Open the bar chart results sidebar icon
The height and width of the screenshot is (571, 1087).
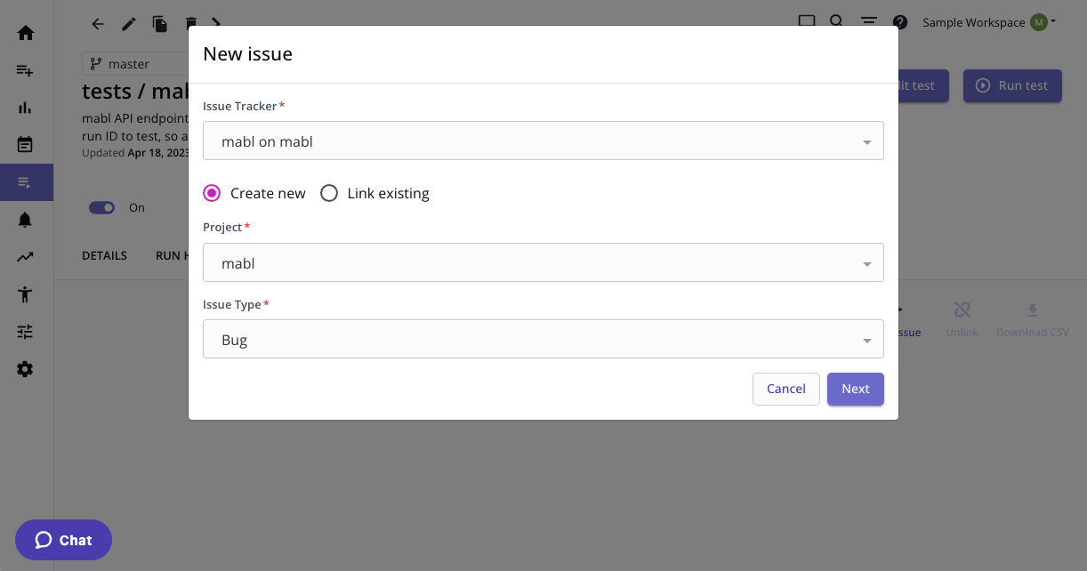click(26, 108)
